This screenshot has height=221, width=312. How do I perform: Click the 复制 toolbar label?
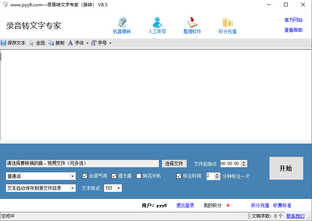tap(60, 43)
